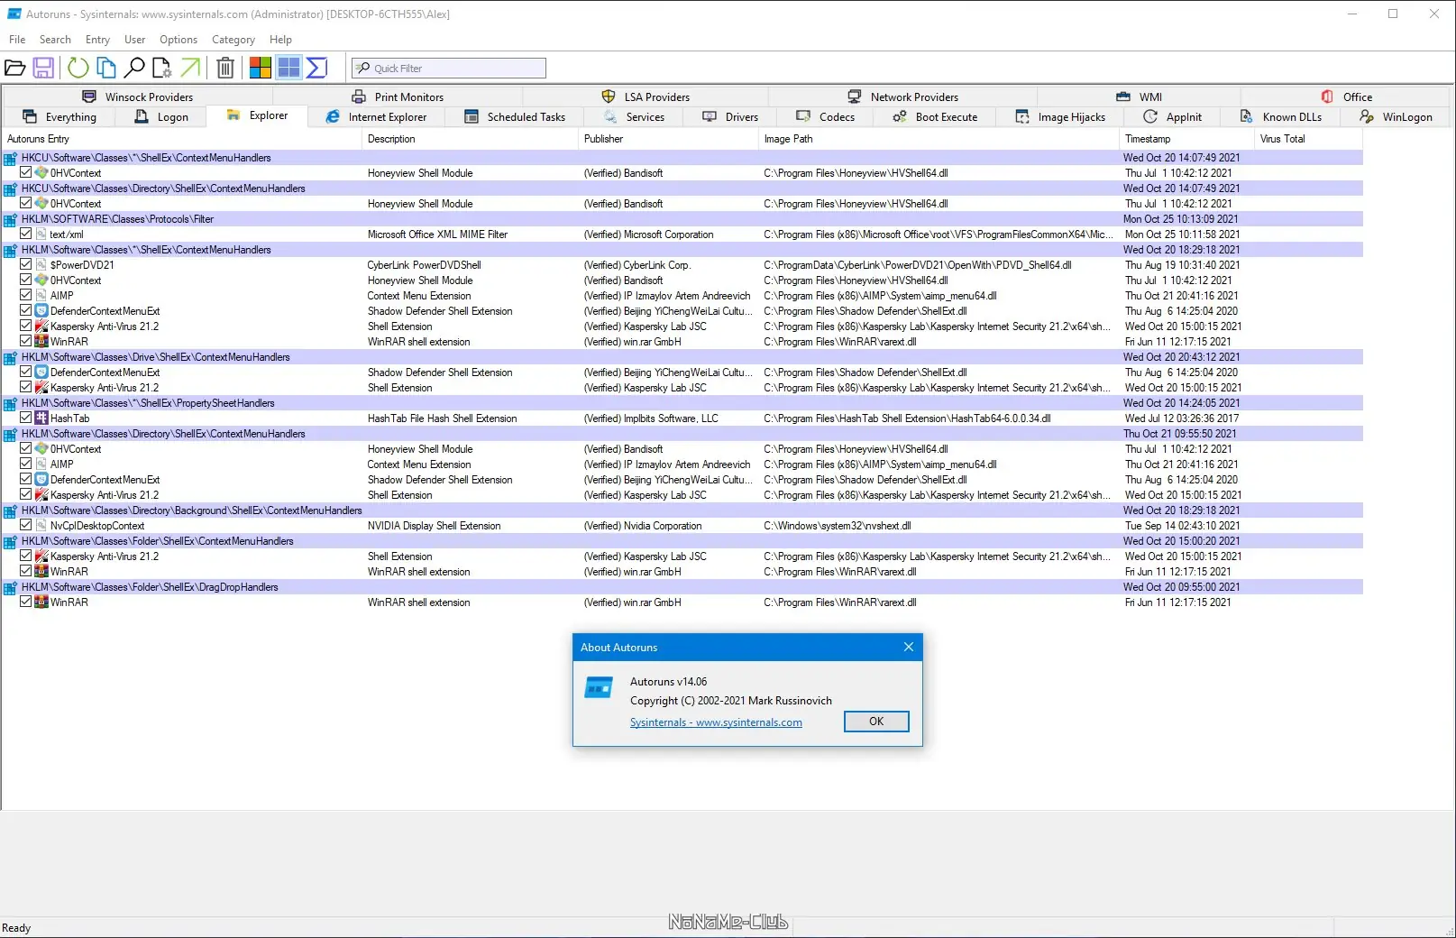The image size is (1456, 938).
Task: Click the Save floppy disk toolbar icon
Action: 43,68
